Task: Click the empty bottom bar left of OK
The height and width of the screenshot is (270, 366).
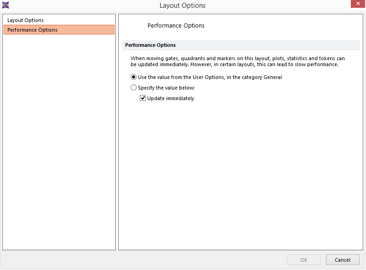Action: (138, 260)
